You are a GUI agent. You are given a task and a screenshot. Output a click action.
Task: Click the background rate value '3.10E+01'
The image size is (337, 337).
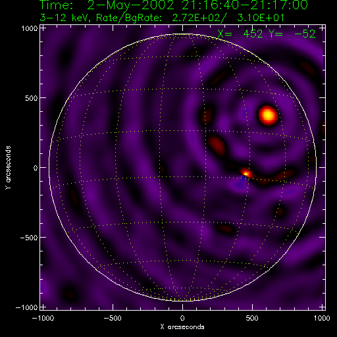coord(261,18)
